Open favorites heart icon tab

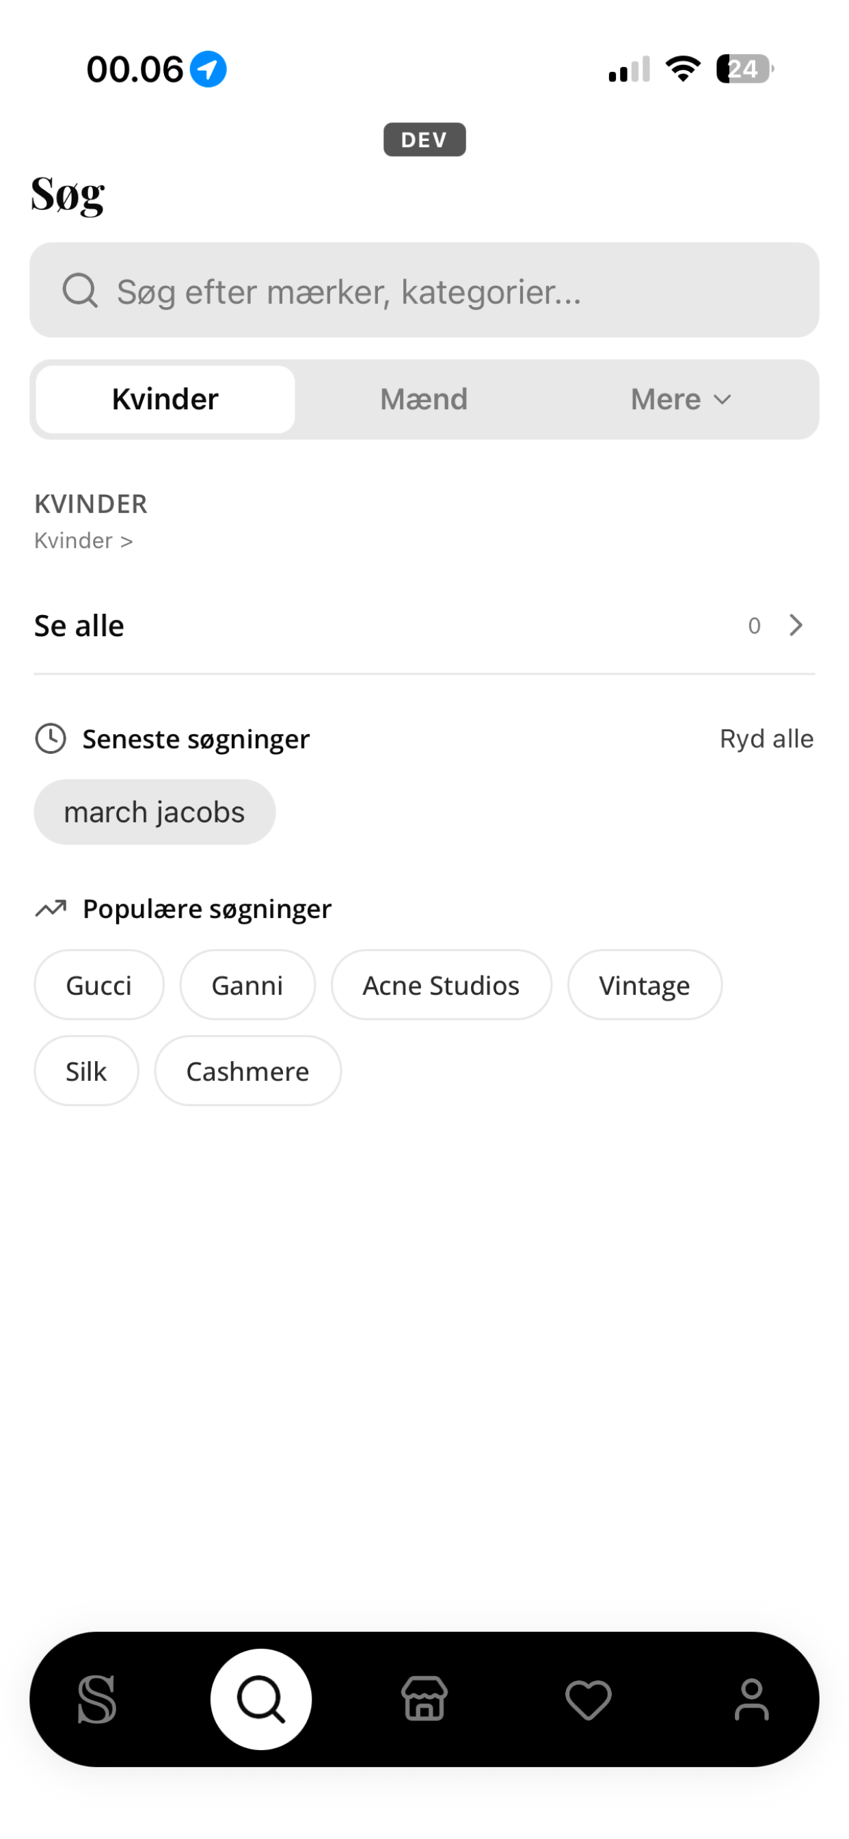[x=588, y=1700]
